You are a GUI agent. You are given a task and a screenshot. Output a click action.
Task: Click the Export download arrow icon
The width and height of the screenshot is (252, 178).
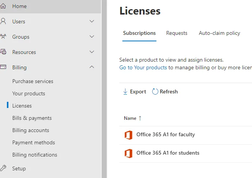click(x=125, y=91)
